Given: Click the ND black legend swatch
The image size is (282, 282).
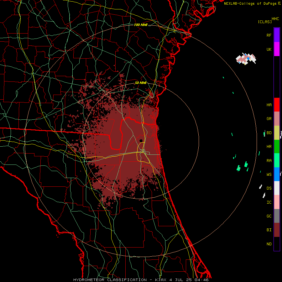Looking at the screenshot, I should pos(277,244).
